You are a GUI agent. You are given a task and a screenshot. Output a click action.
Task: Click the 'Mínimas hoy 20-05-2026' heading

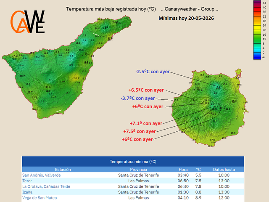pos(186,18)
